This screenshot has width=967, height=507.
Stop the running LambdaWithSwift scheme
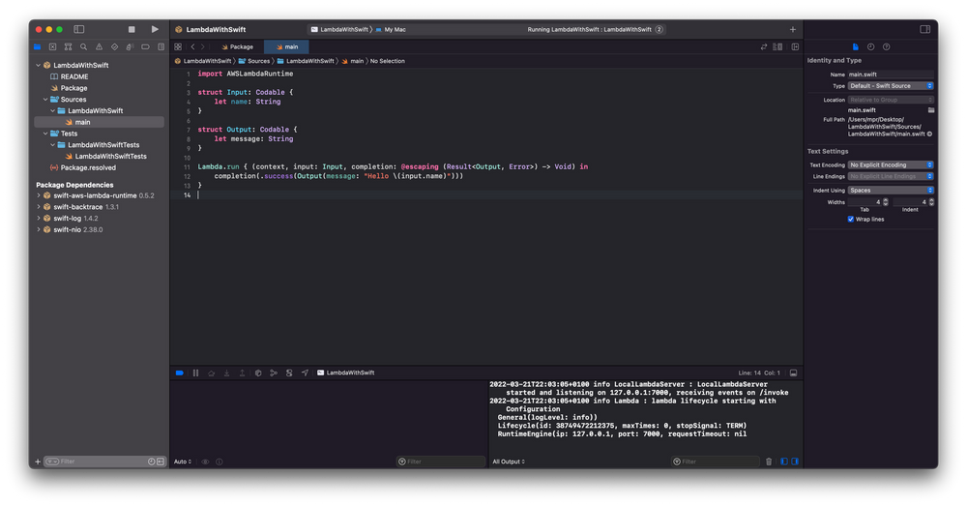pyautogui.click(x=132, y=29)
